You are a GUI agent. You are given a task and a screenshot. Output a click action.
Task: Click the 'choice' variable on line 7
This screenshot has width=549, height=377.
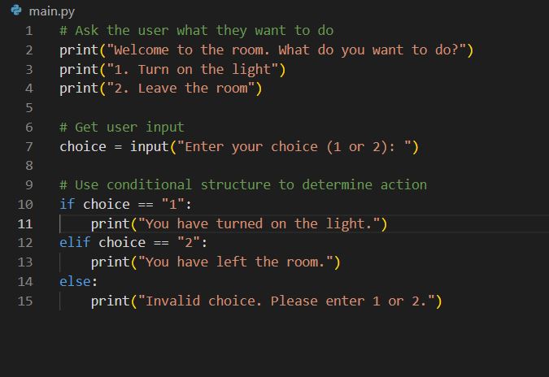coord(82,147)
